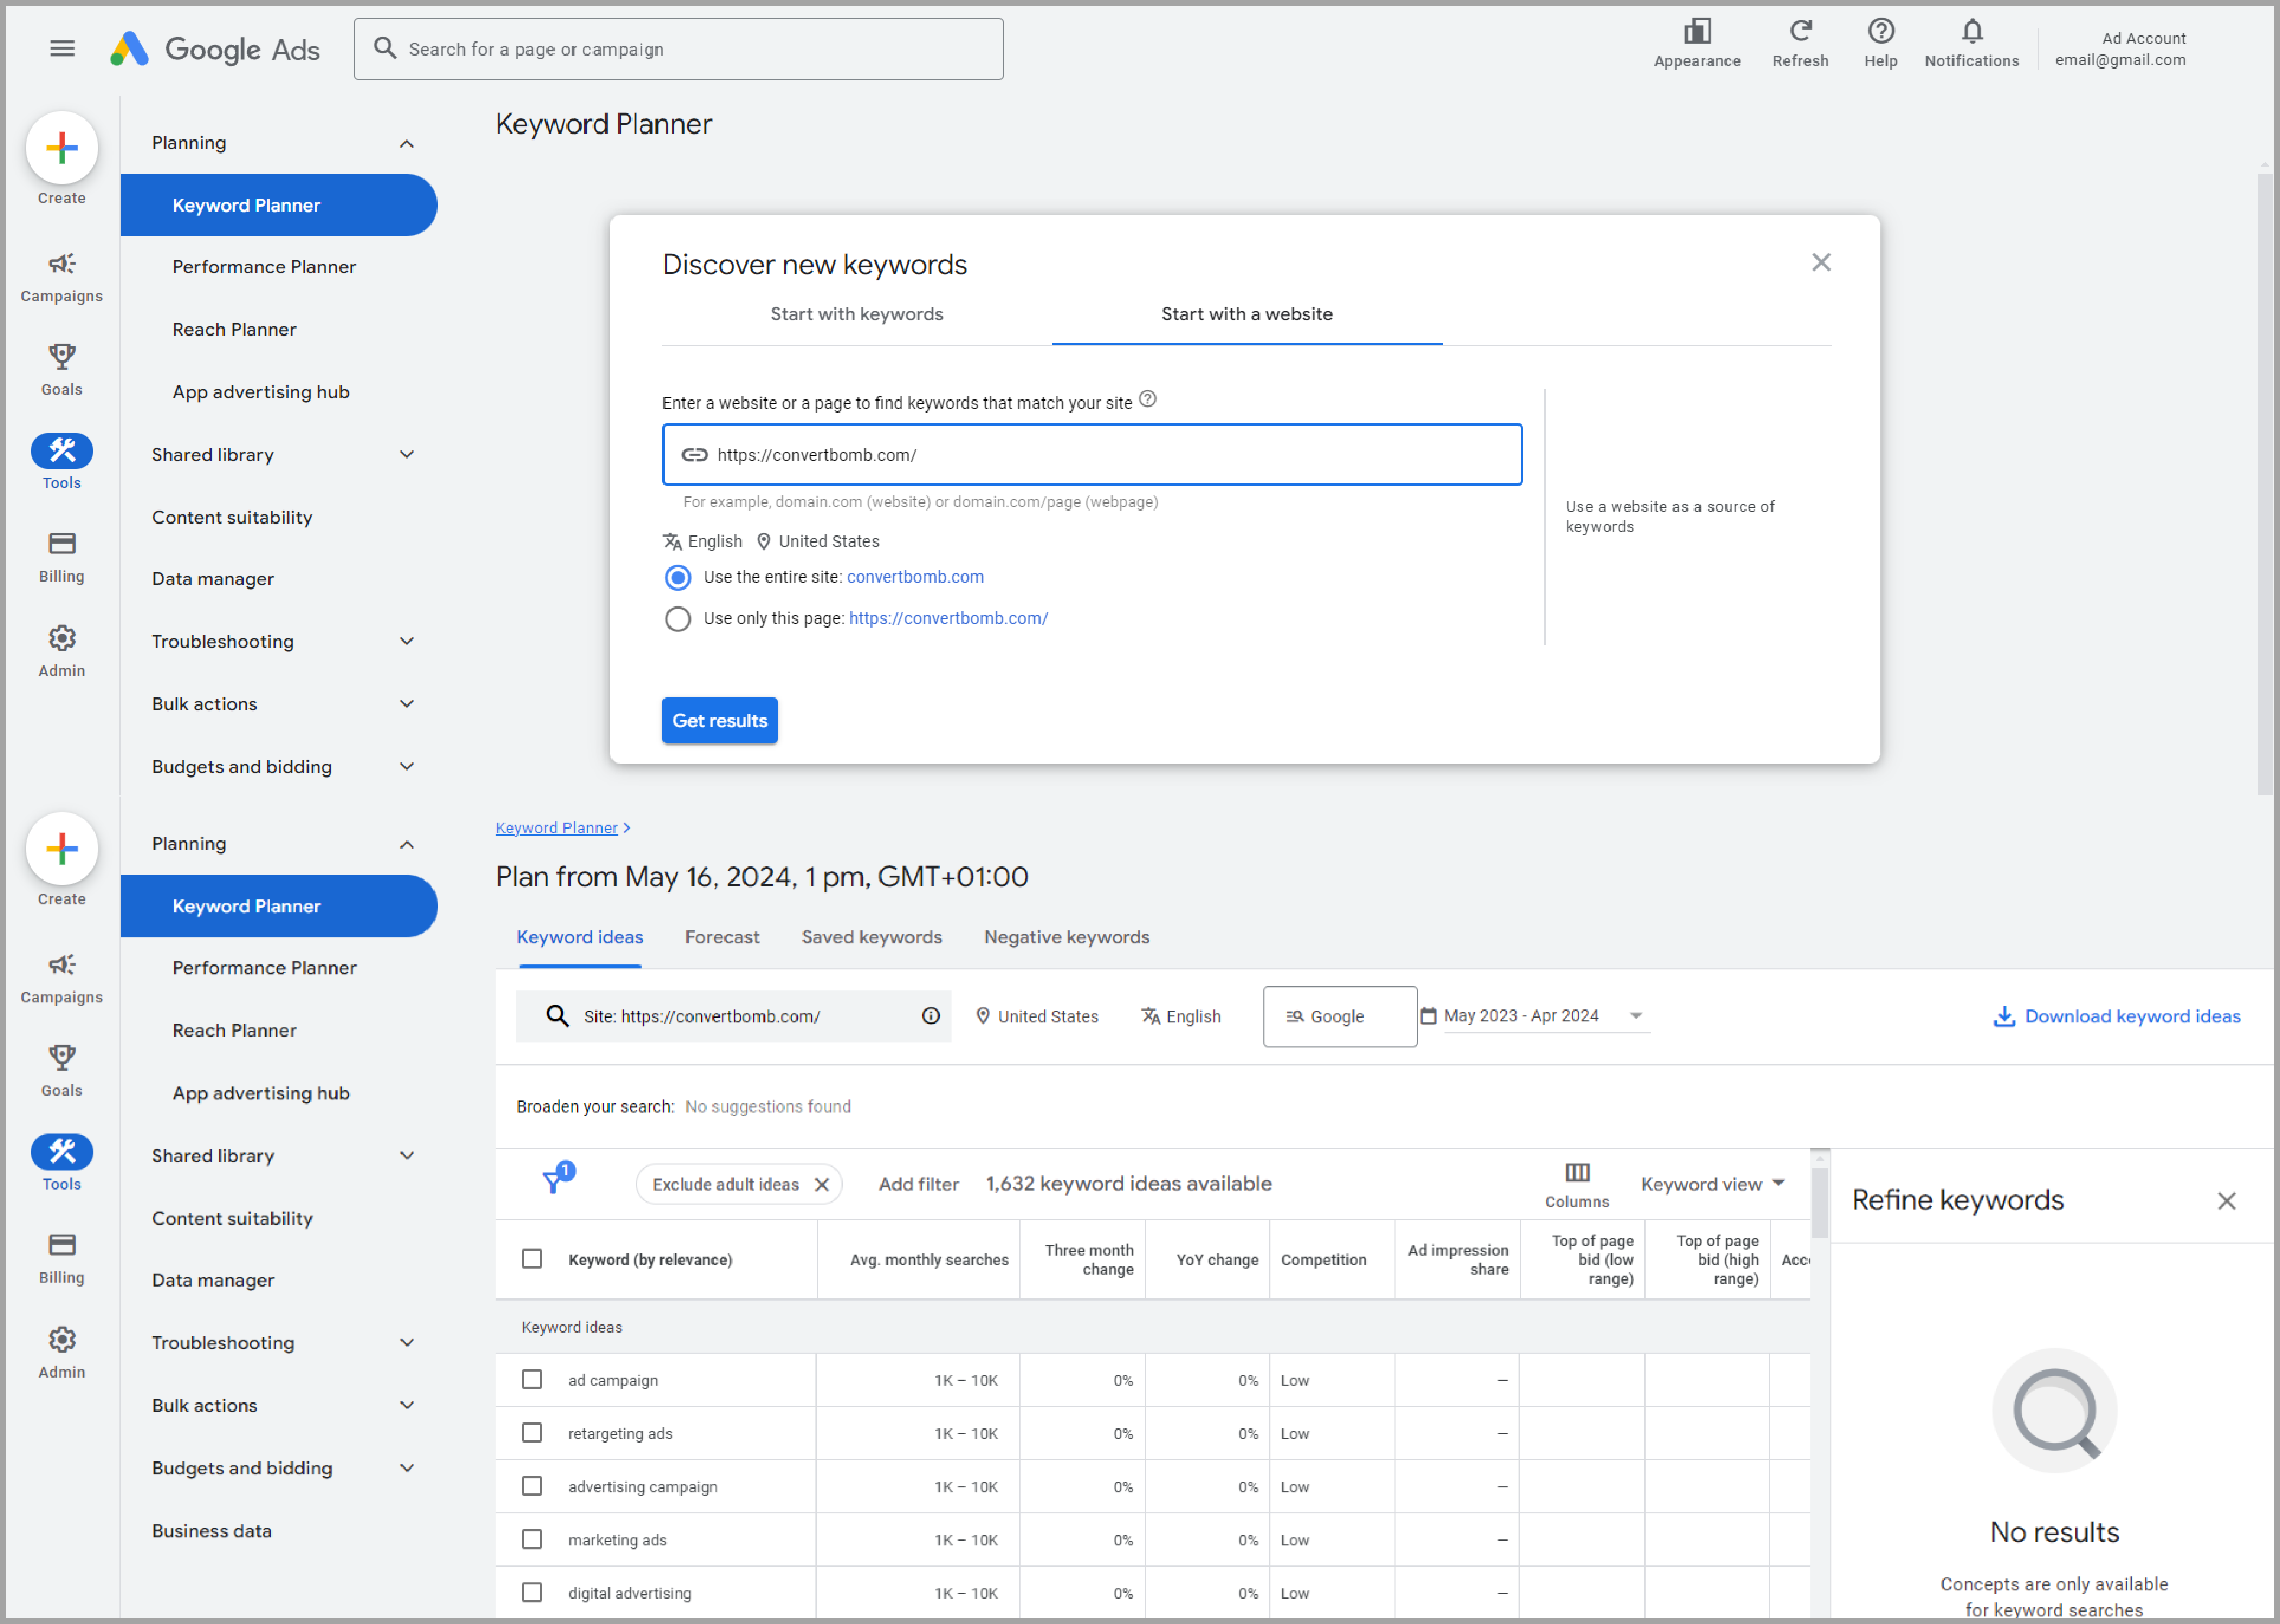Click the help icon beside website prompt
Screen dimensions: 2280x1624
(1148, 399)
